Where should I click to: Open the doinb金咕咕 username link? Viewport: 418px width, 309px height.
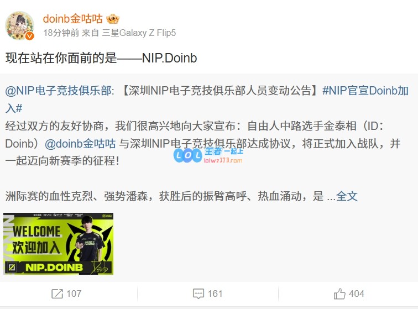point(72,19)
